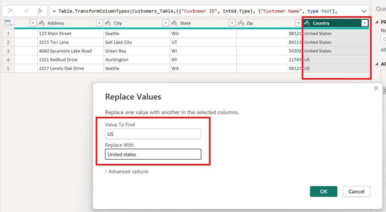Click the Country column data type icon
386x212 pixels.
pos(307,23)
